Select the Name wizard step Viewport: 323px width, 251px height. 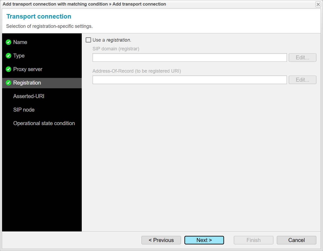tap(20, 42)
